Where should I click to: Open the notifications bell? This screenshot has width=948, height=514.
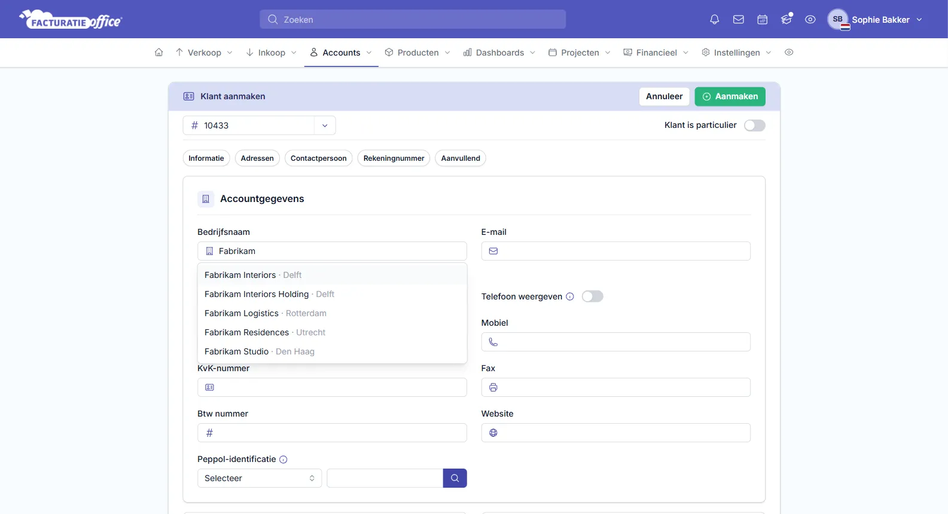(714, 20)
